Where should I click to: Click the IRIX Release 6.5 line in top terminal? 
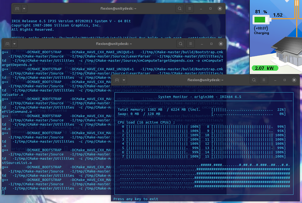click(71, 21)
